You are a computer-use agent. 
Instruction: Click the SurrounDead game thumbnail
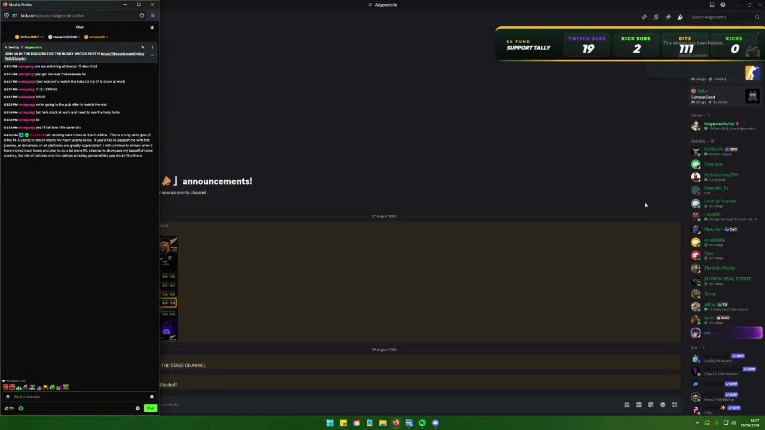752,96
